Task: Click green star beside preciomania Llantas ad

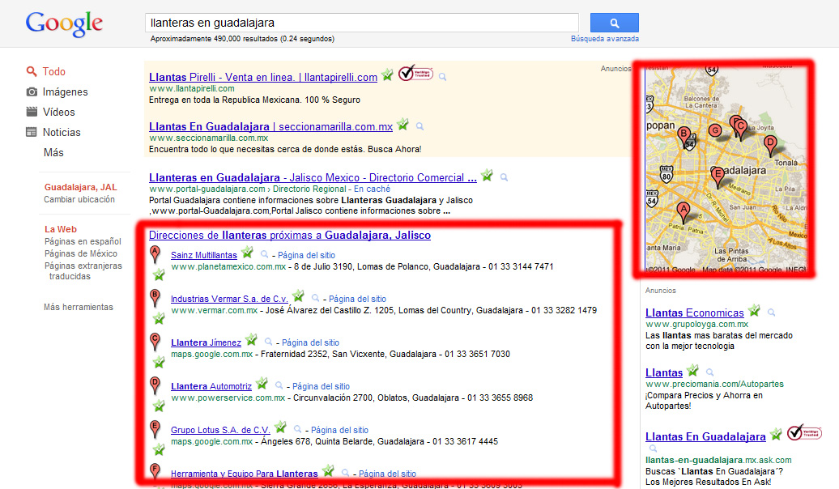Action: click(693, 370)
